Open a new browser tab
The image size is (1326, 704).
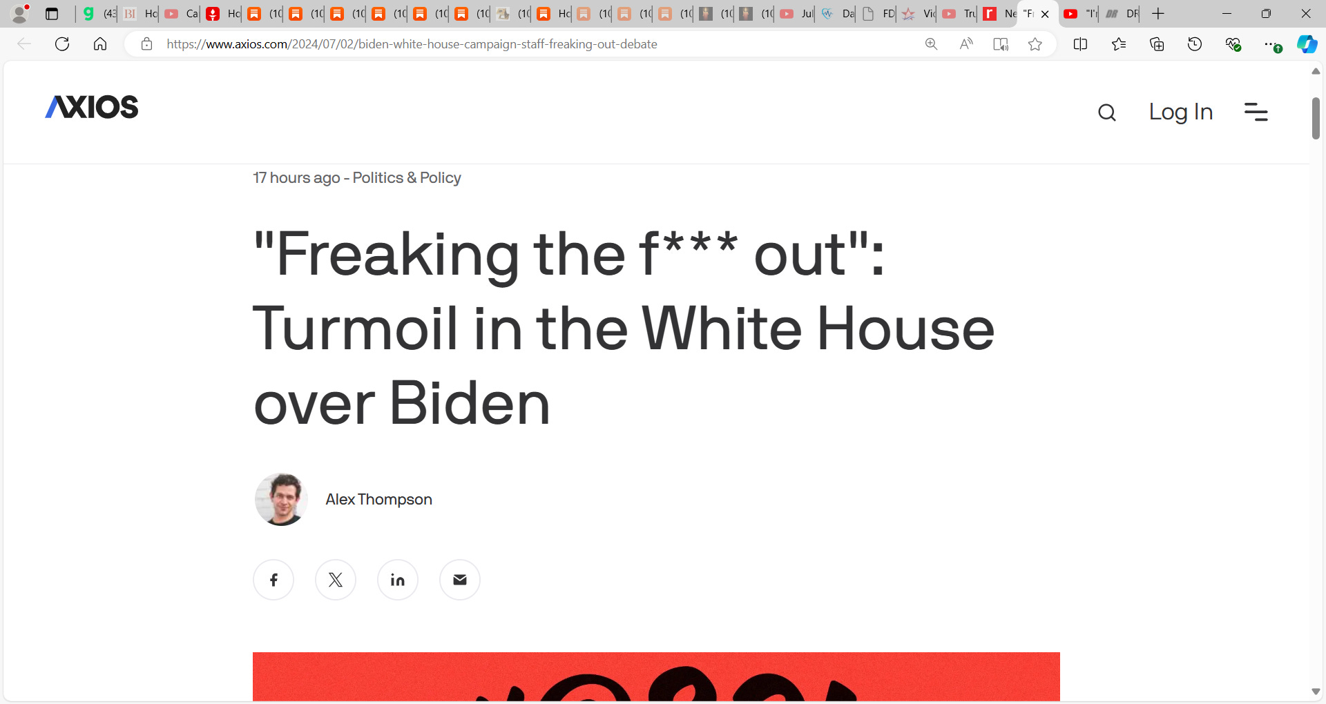1158,14
